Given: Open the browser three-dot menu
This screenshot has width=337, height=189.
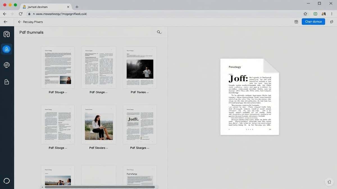Looking at the screenshot, I should coord(332,14).
